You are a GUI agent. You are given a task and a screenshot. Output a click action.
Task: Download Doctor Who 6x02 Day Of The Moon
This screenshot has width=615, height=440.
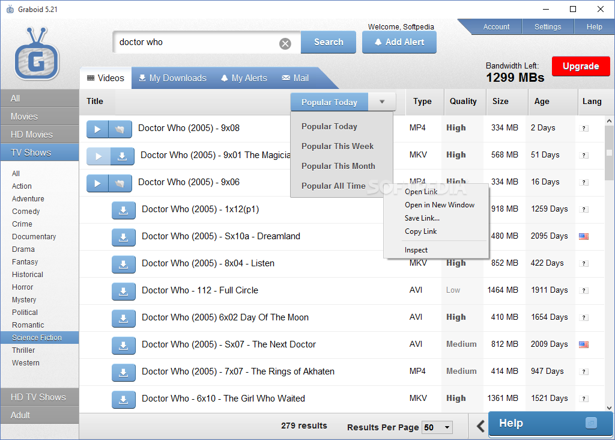click(124, 319)
